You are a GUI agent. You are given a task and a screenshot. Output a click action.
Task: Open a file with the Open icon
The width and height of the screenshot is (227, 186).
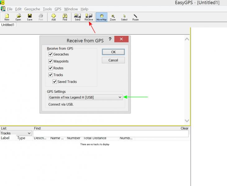tap(18, 17)
